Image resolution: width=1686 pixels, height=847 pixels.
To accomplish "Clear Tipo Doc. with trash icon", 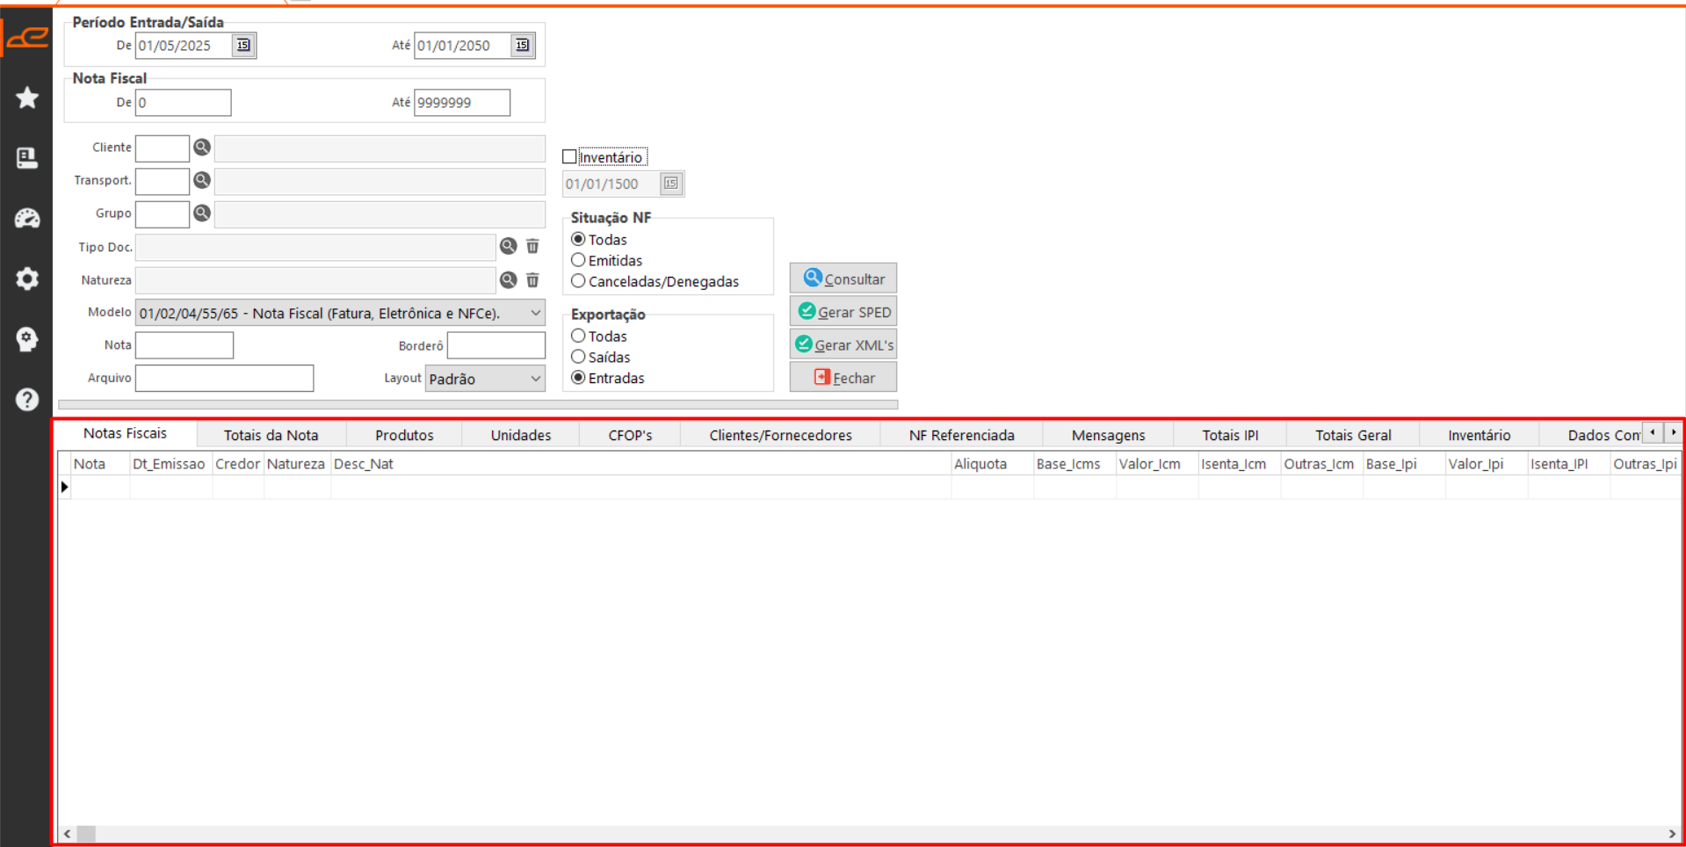I will pyautogui.click(x=532, y=247).
